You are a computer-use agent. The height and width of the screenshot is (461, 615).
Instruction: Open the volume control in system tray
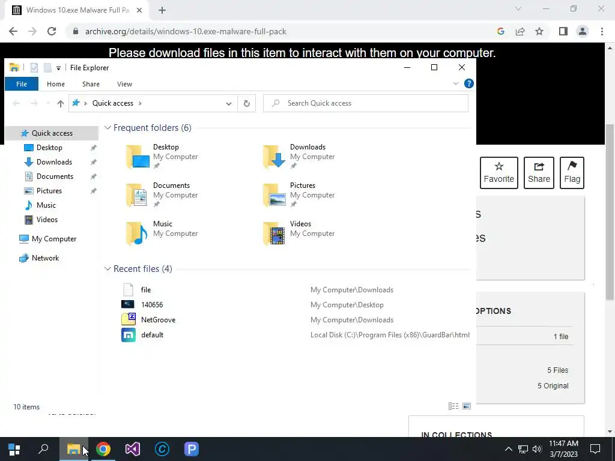[537, 449]
